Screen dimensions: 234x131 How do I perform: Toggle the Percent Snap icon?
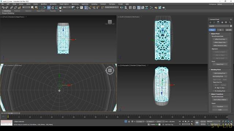(94, 8)
